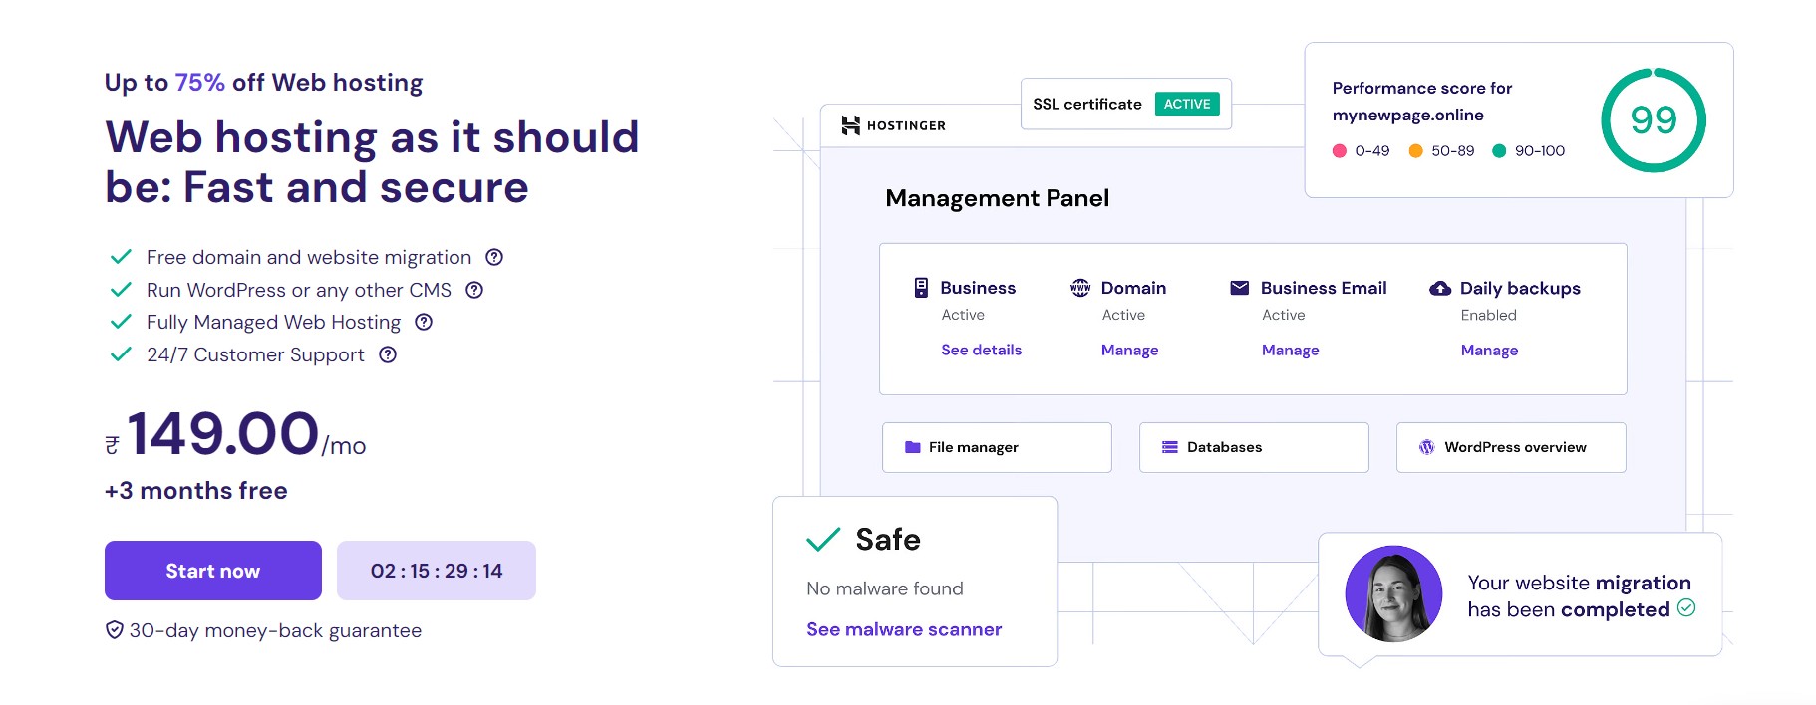Click the 75% discount text
The height and width of the screenshot is (705, 1816).
click(x=200, y=82)
